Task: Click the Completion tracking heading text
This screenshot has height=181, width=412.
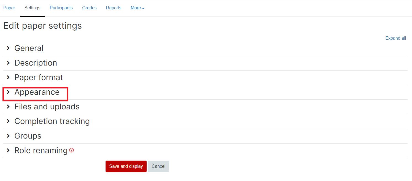Action: coord(52,121)
